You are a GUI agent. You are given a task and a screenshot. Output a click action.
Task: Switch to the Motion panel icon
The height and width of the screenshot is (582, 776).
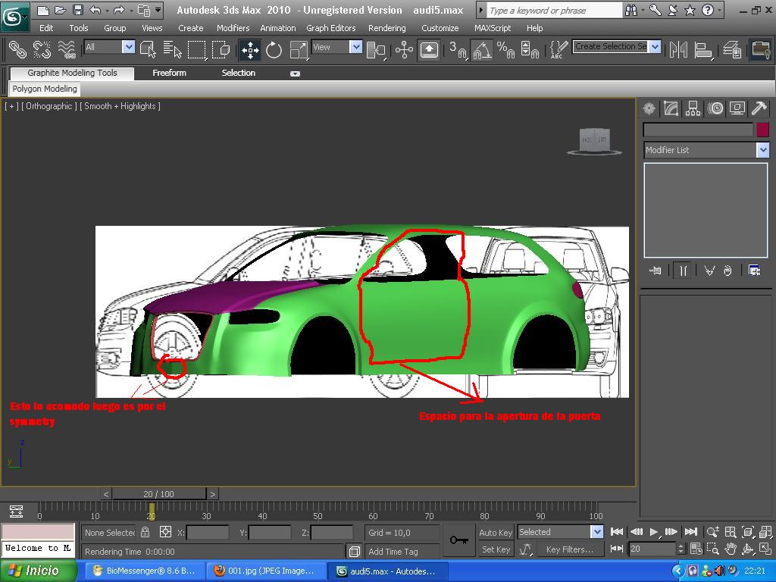[x=715, y=109]
